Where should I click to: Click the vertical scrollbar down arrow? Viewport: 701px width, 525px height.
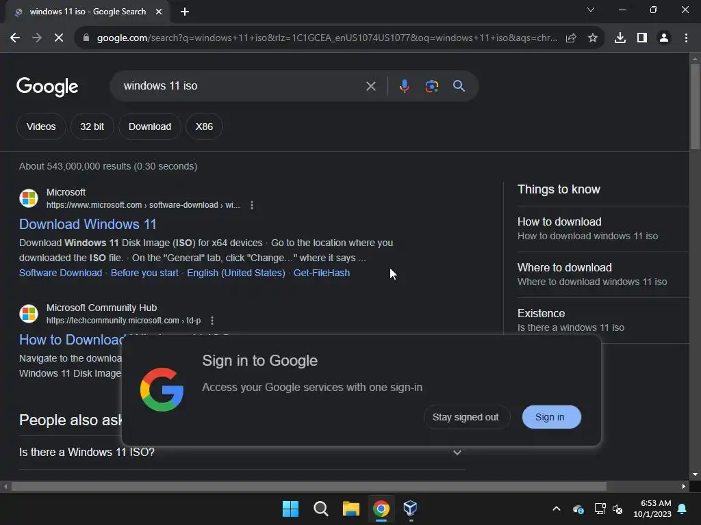[695, 474]
